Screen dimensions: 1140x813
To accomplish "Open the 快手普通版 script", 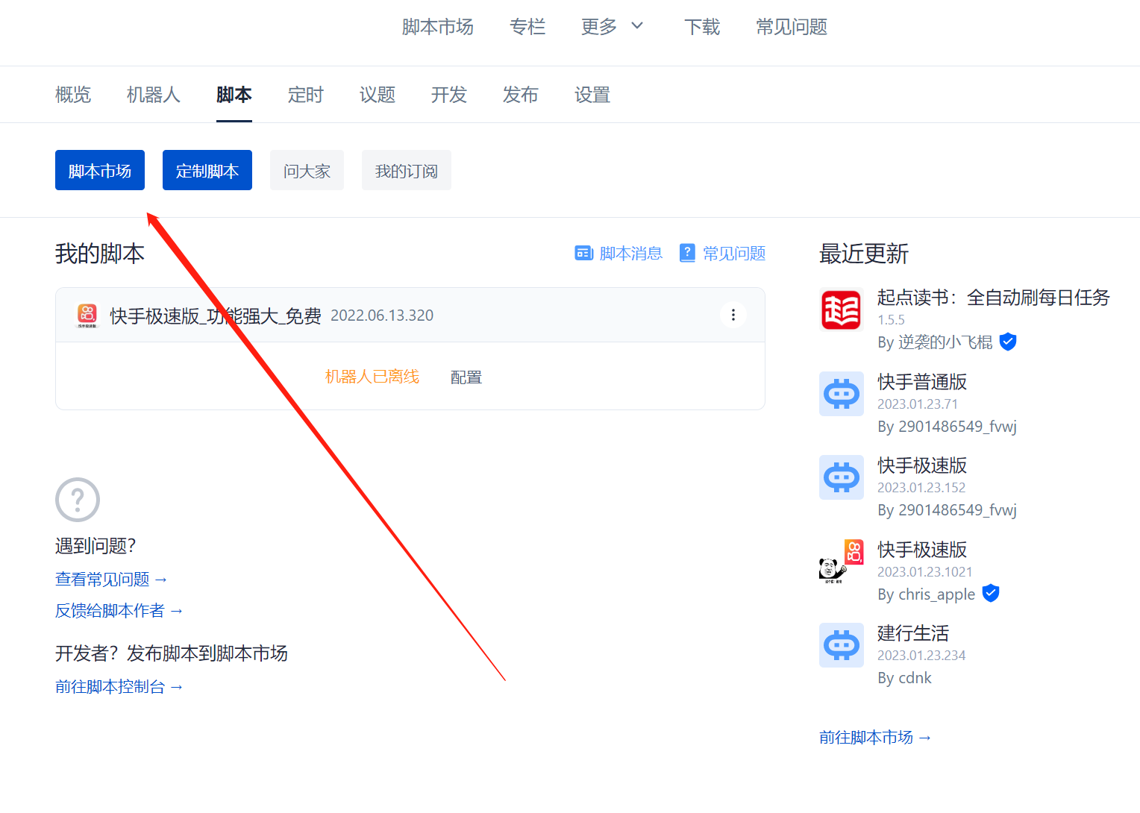I will click(x=922, y=382).
